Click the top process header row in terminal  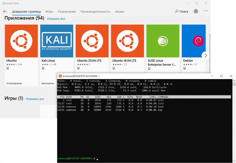[144, 97]
